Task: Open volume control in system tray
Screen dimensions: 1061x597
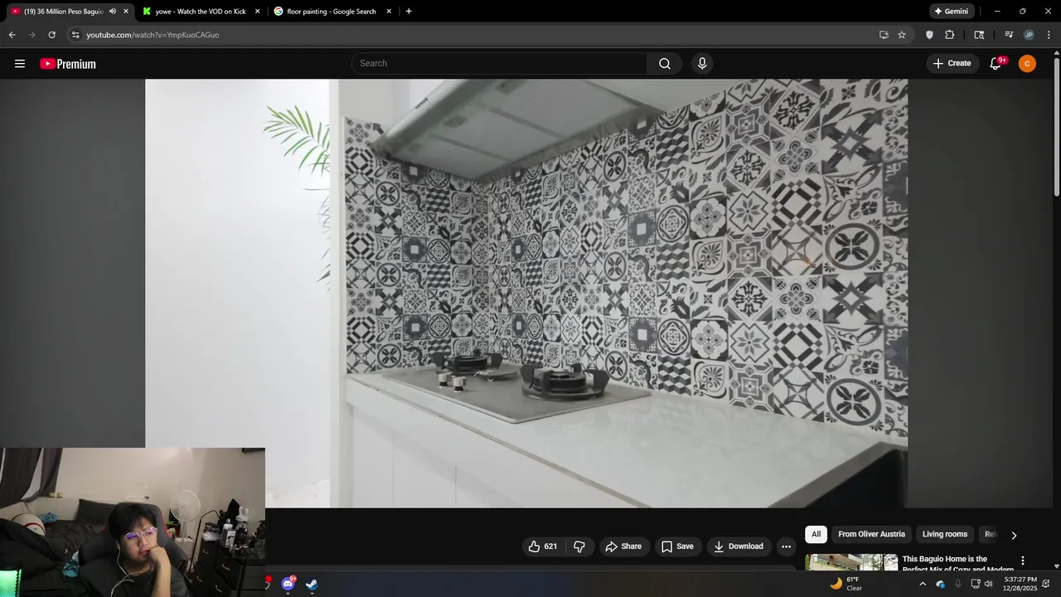Action: [x=988, y=584]
